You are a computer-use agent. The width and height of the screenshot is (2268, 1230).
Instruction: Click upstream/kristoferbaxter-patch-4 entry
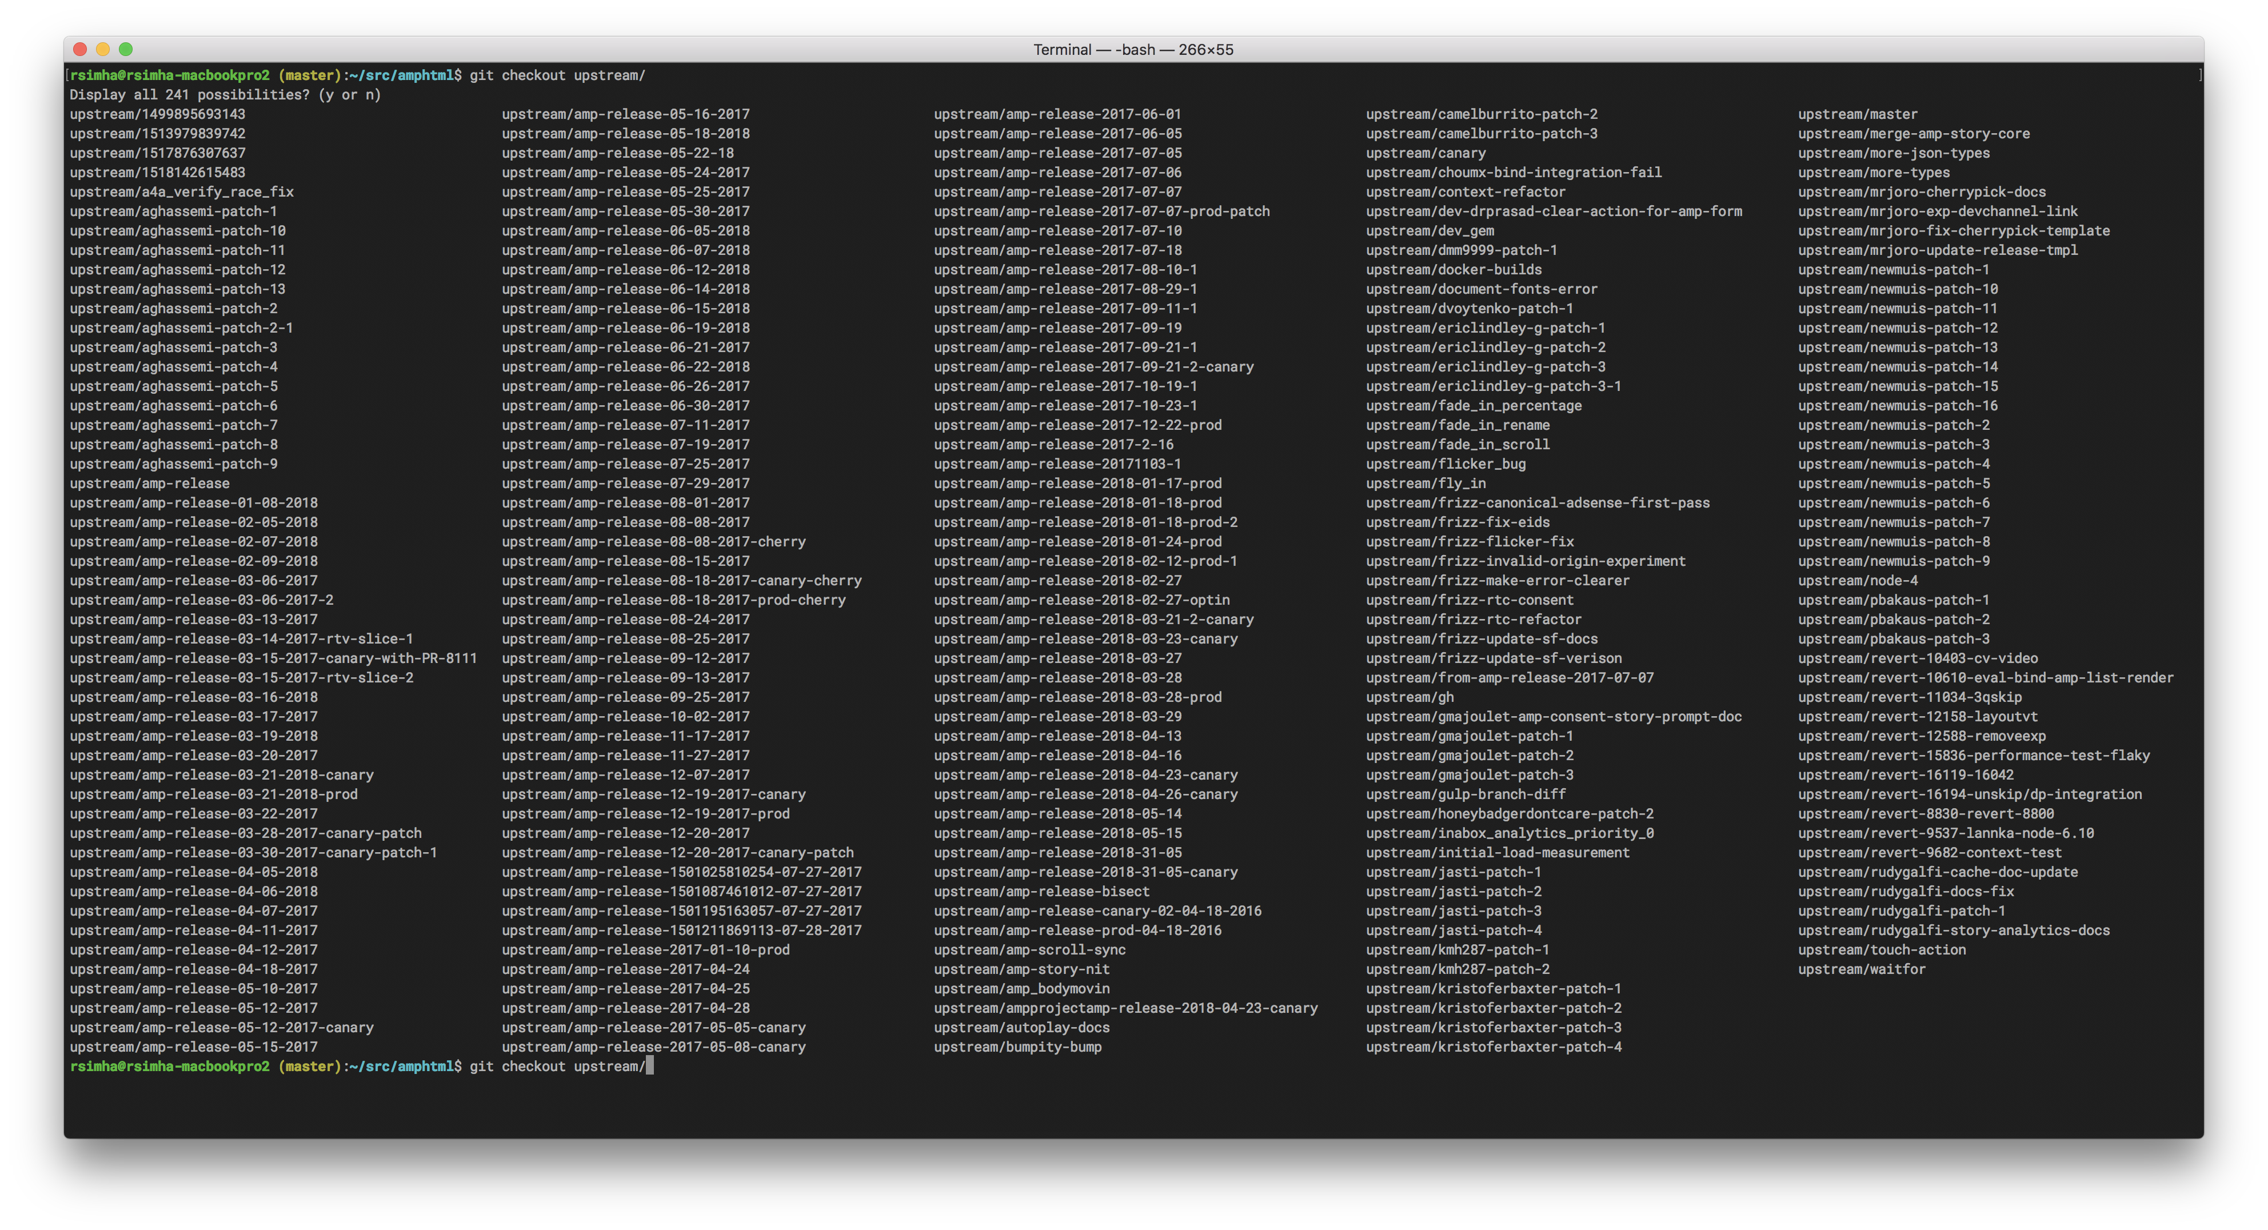pyautogui.click(x=1493, y=1047)
